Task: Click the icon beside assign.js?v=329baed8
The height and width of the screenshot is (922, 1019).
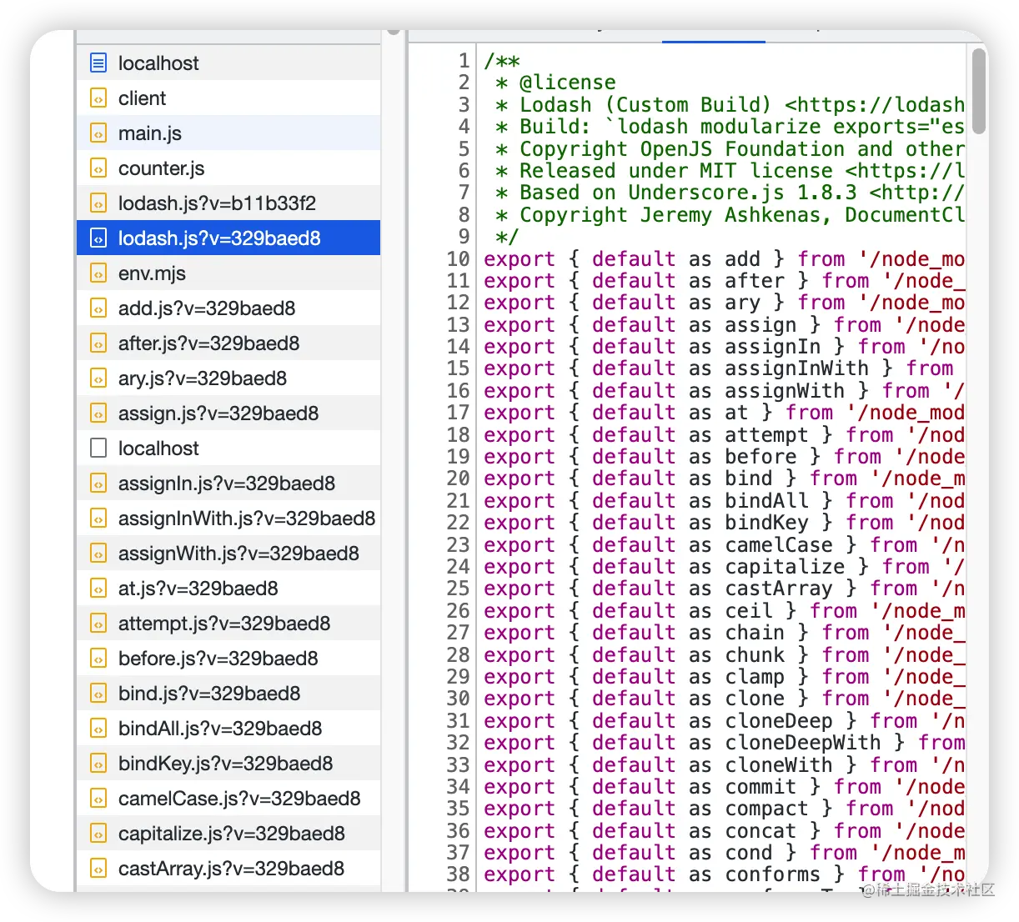Action: pos(98,413)
